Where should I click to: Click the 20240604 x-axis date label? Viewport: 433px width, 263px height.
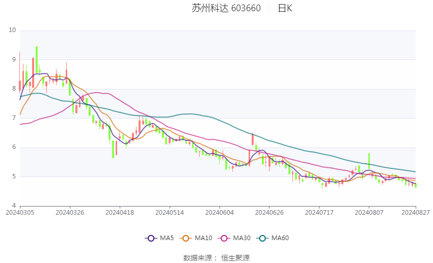click(220, 213)
